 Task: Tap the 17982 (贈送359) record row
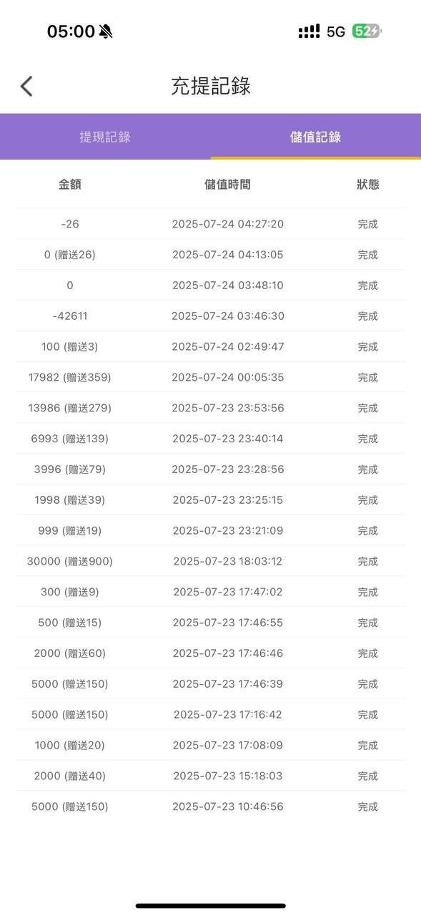click(211, 377)
